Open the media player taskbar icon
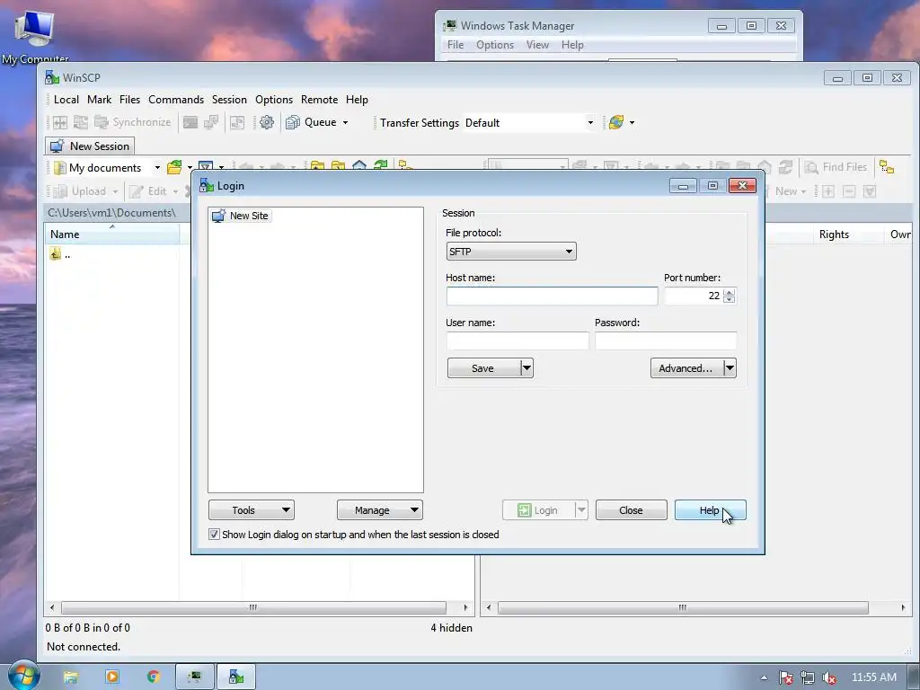Screen dimensions: 920x690 (x=112, y=677)
